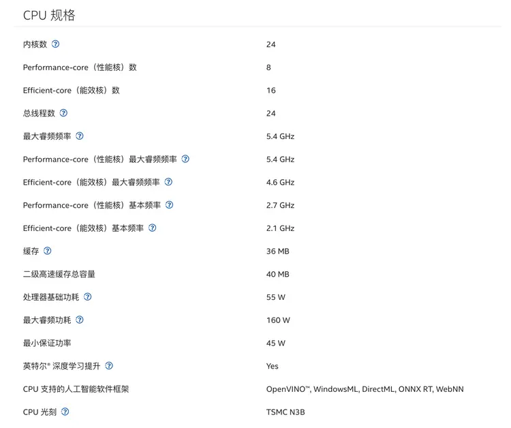
Task: Open the 缓存 help icon
Action: [x=48, y=251]
